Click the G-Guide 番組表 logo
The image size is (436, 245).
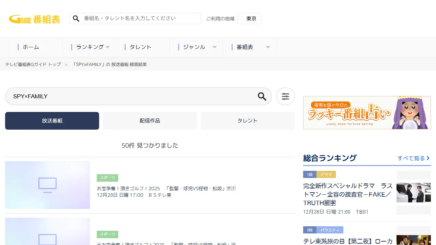coord(34,19)
